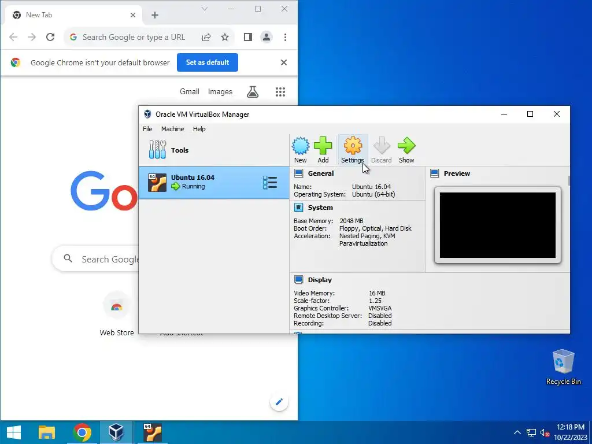
Task: Click the Display section monitor icon
Action: pos(299,279)
